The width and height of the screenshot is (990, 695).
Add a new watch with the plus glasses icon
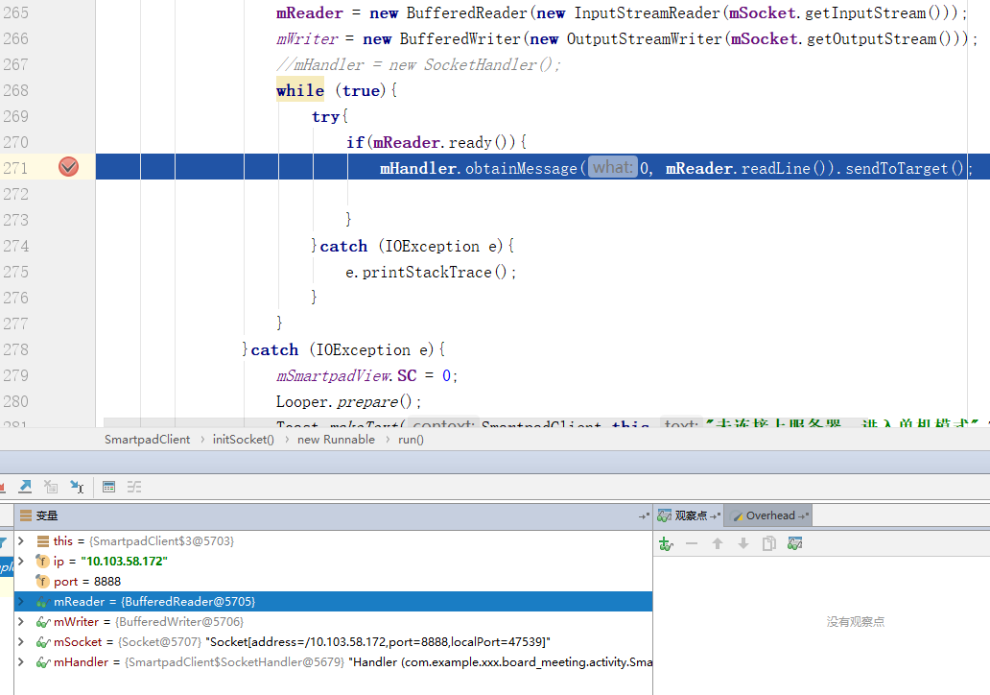tap(666, 543)
